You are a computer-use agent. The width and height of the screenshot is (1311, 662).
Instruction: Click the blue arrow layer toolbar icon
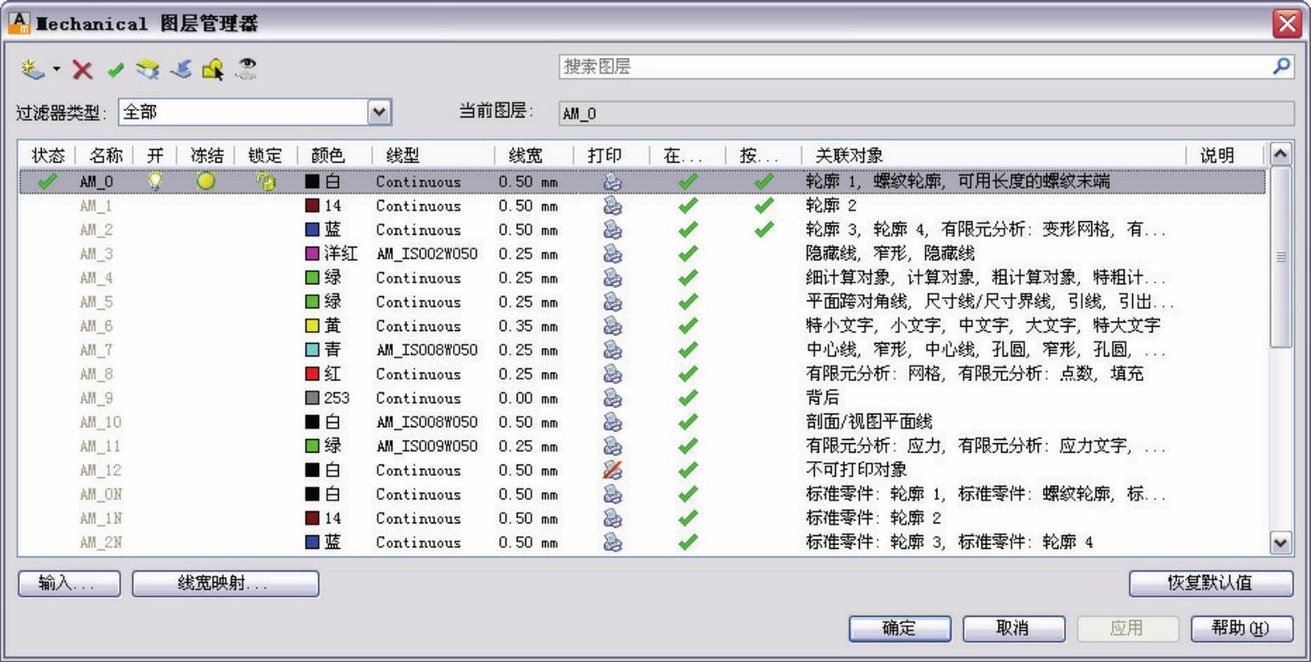pos(180,69)
